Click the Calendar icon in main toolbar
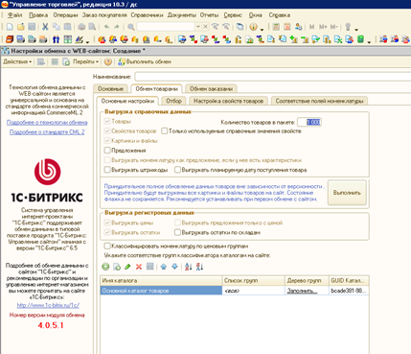 (287, 27)
